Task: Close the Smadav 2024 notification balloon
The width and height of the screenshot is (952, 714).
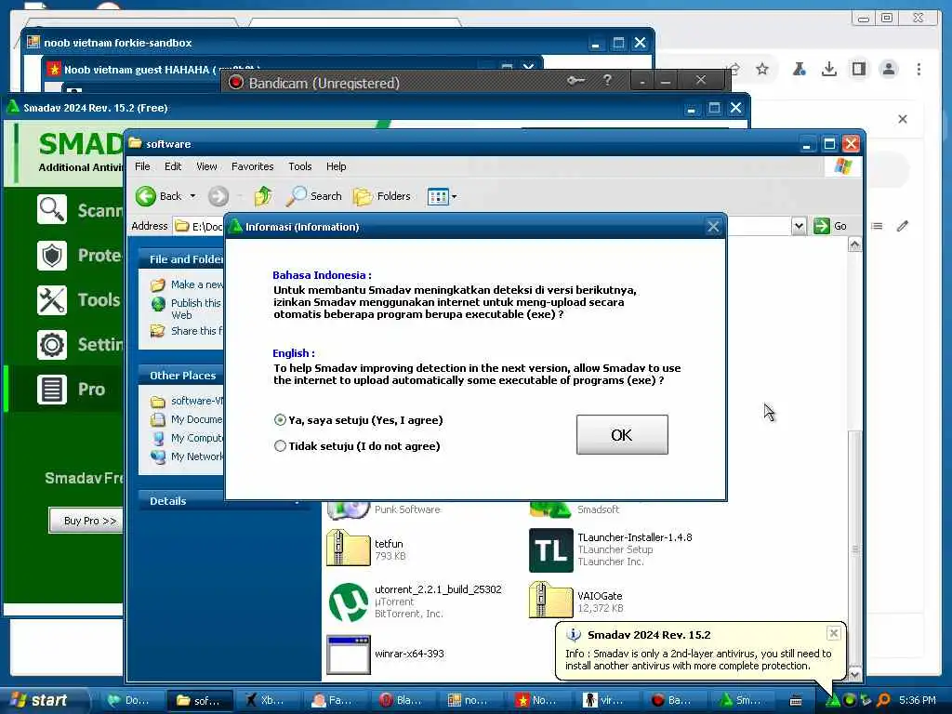Action: click(x=834, y=633)
